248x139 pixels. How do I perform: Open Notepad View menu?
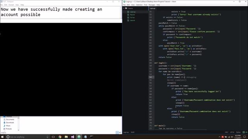[x=17, y=5]
